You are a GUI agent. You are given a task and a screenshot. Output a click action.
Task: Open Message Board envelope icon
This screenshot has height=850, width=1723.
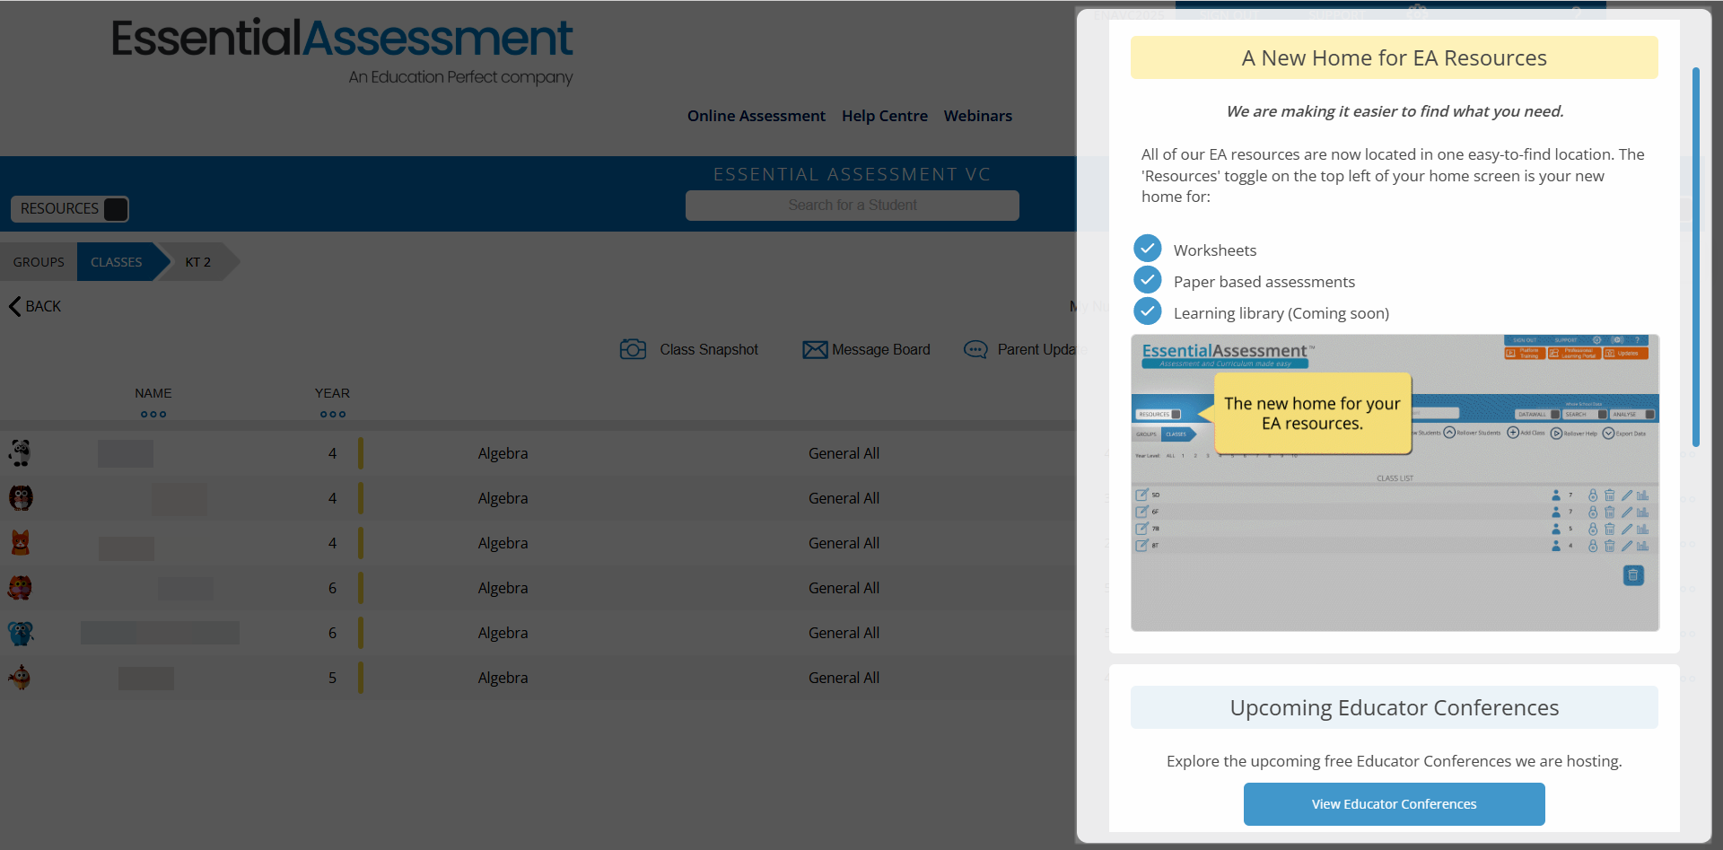815,349
